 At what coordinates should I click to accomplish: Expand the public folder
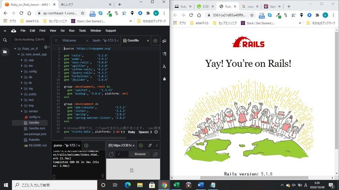pos(22,94)
